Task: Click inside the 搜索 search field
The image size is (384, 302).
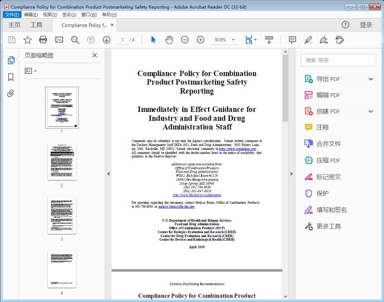Action: [x=338, y=60]
